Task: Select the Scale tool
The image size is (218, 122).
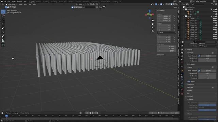Action: tap(3, 28)
